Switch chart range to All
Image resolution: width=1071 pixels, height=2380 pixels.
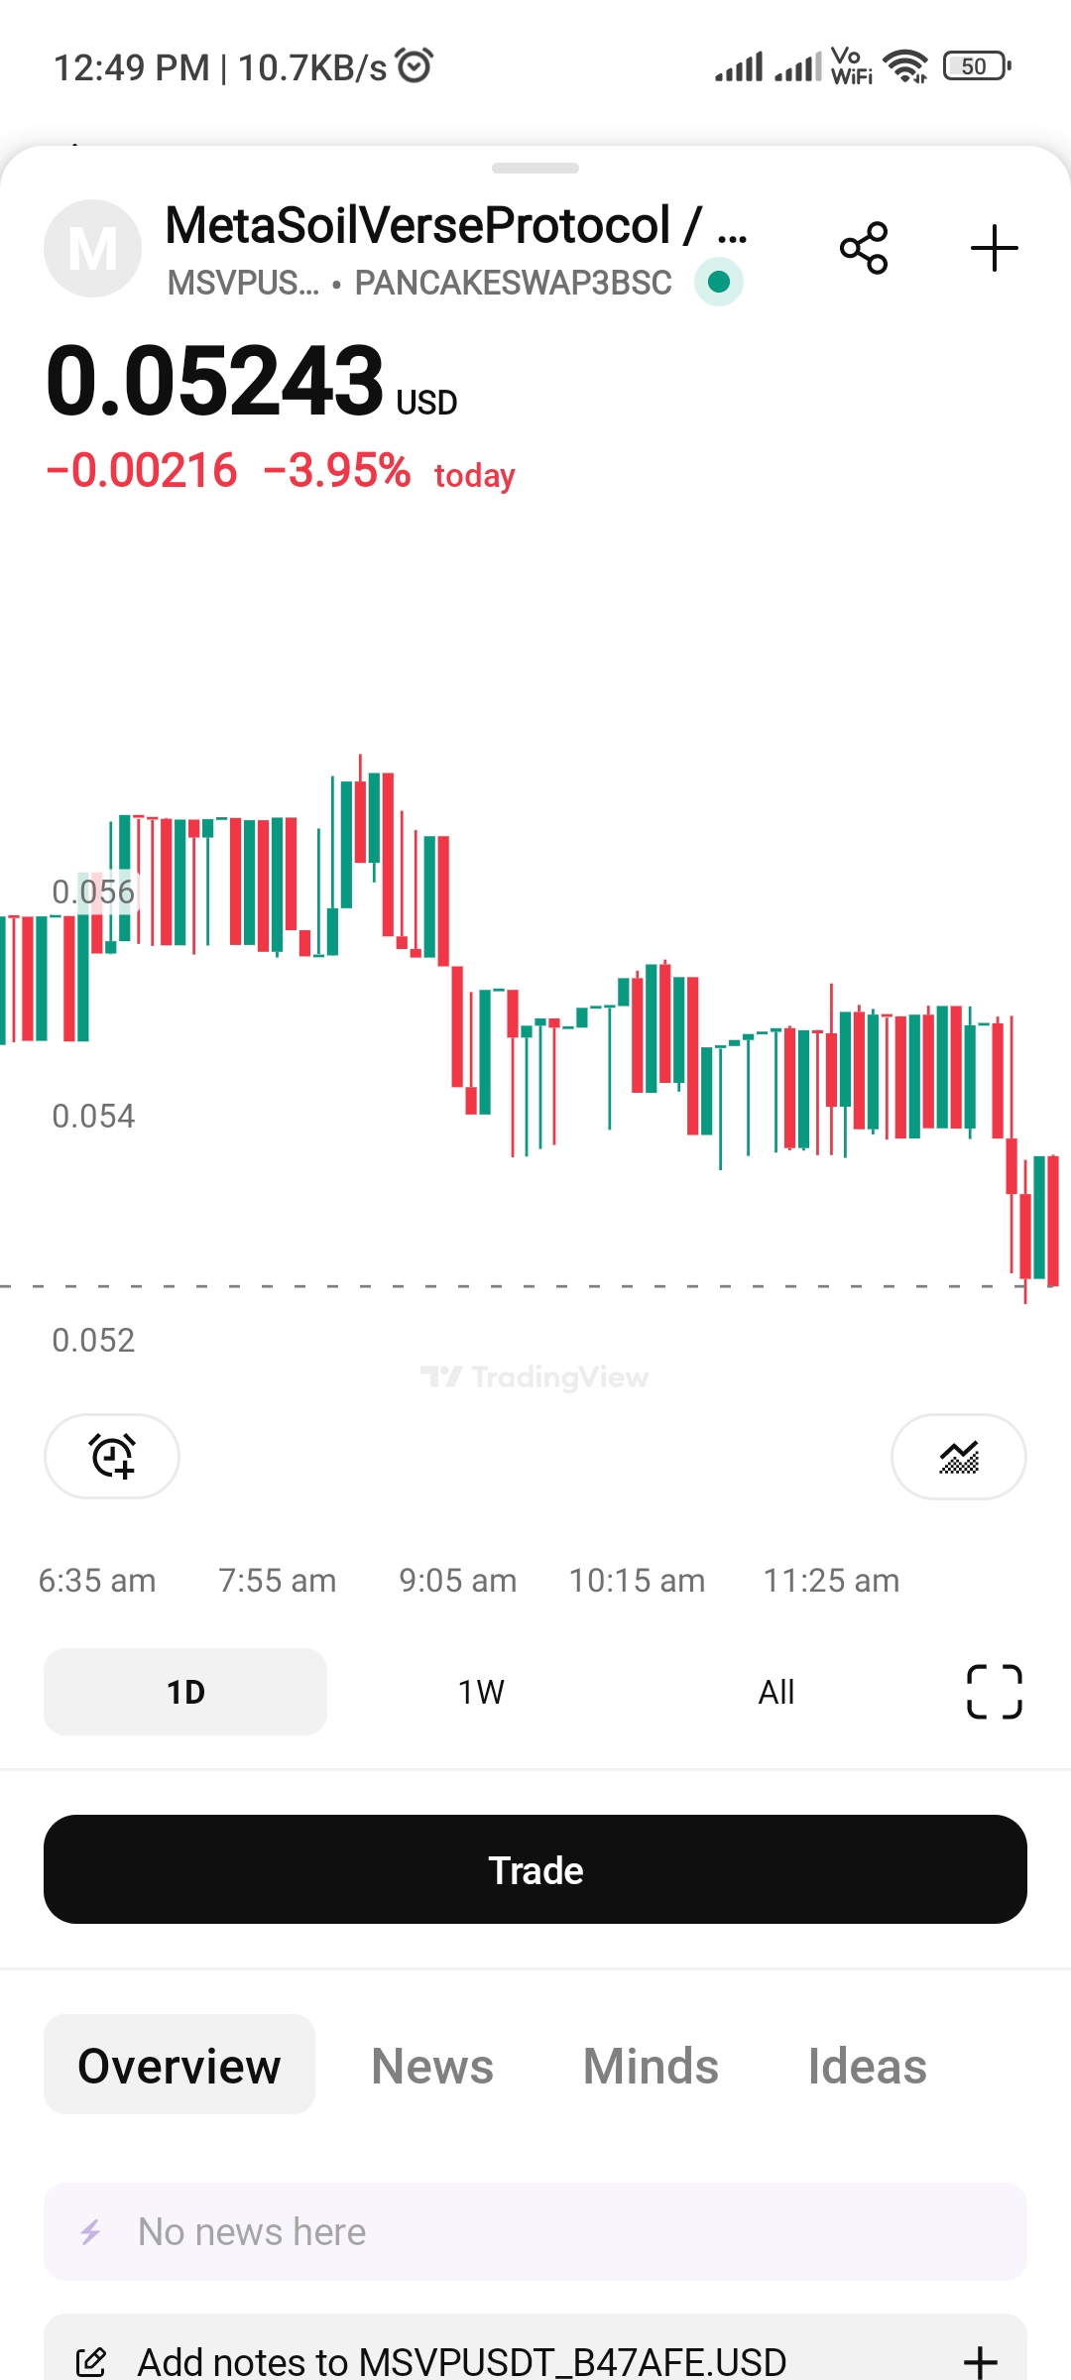[776, 1692]
